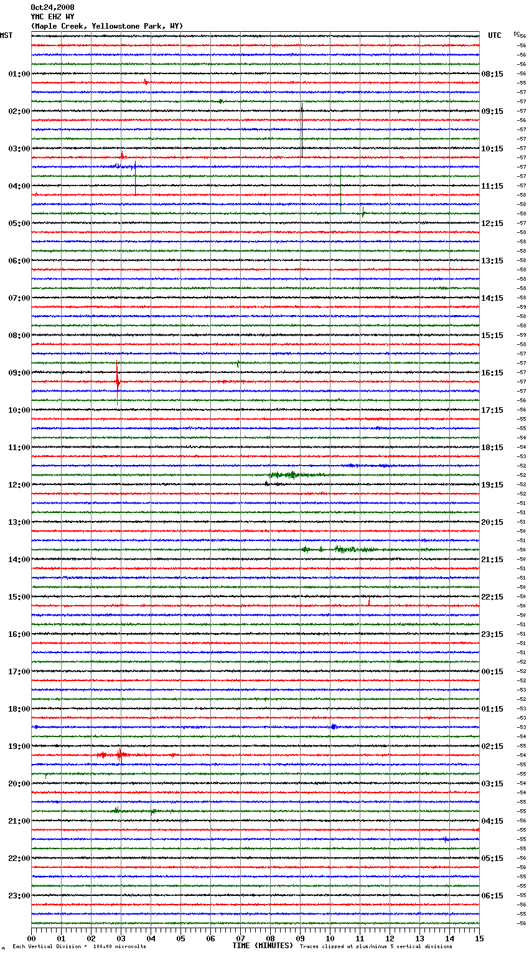Click the 09:15 UTC time label
Image resolution: width=529 pixels, height=955 pixels.
[492, 111]
